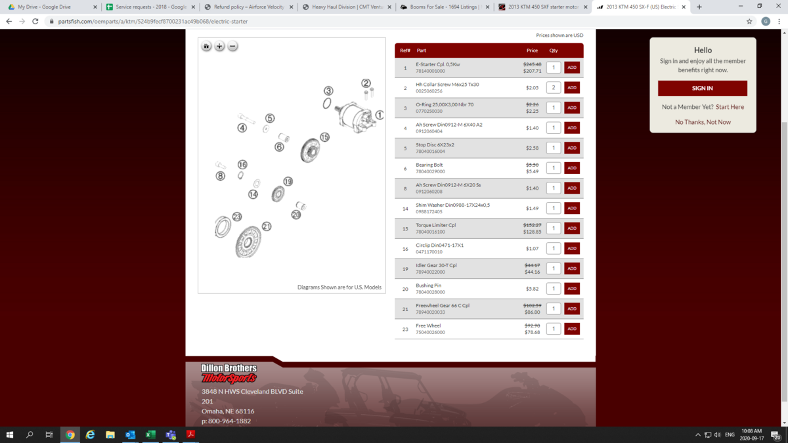
Task: Switch to Refund policy – Airforce Velocity tab
Action: 248,7
